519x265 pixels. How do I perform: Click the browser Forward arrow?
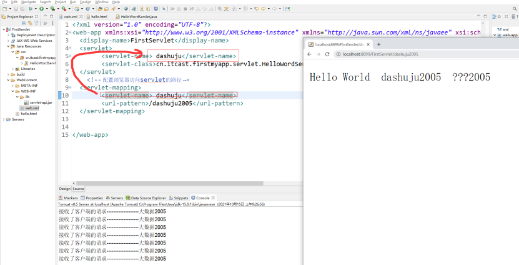pyautogui.click(x=319, y=54)
